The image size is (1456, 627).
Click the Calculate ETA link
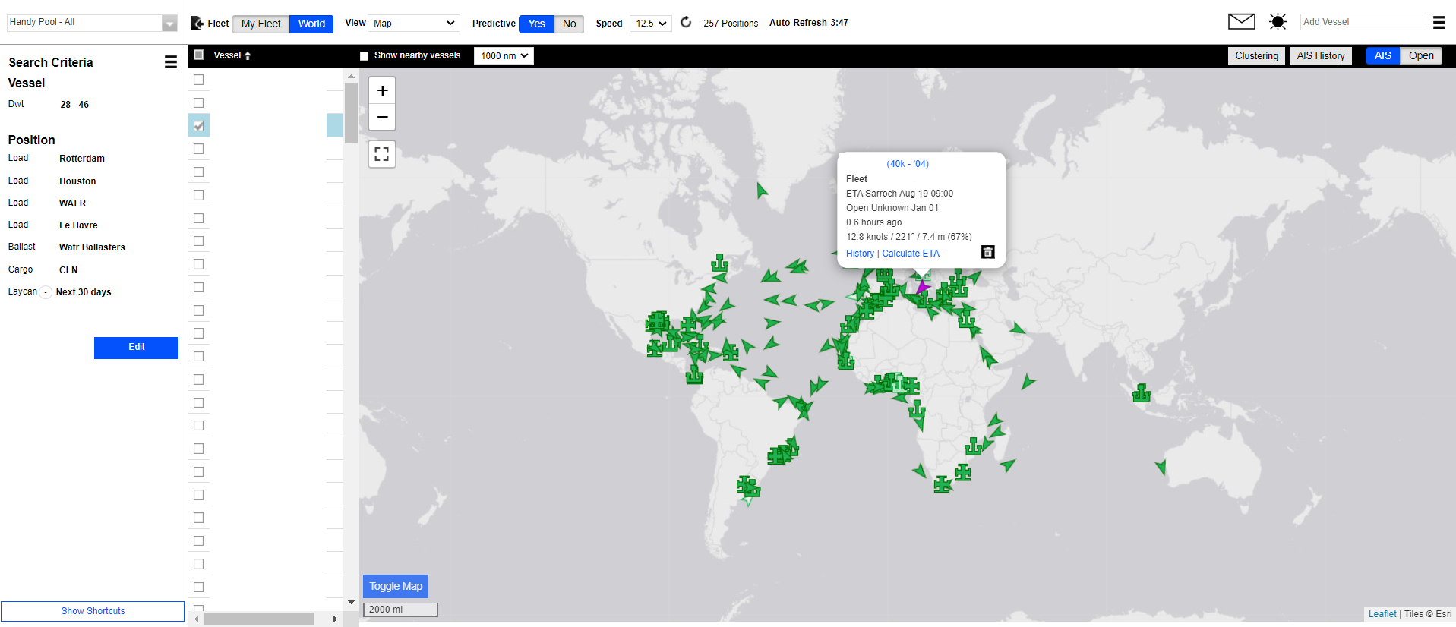(x=910, y=254)
